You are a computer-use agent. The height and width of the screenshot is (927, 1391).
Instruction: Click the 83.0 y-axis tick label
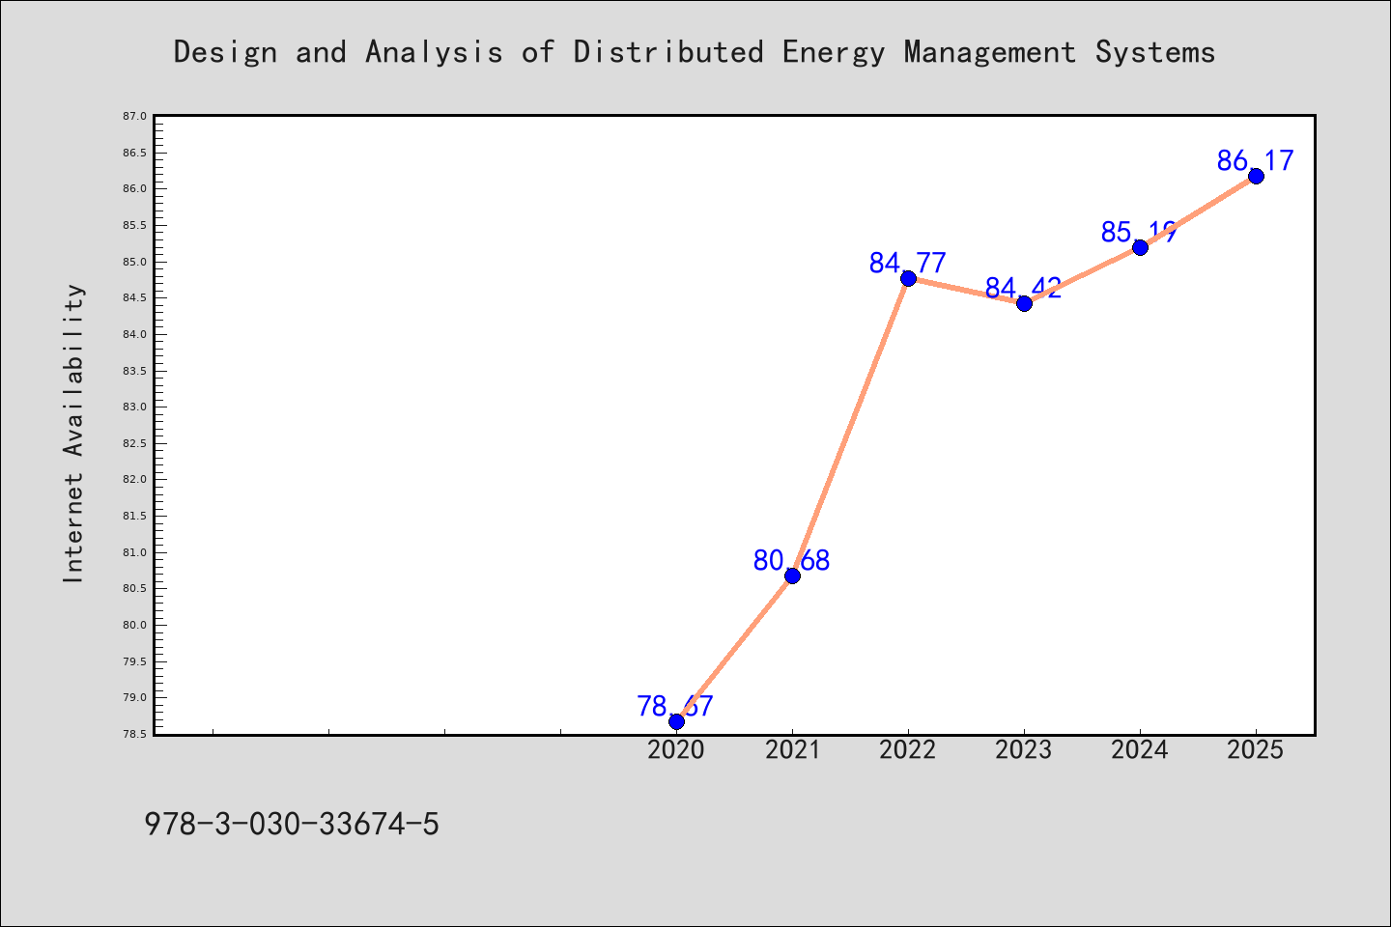click(135, 407)
